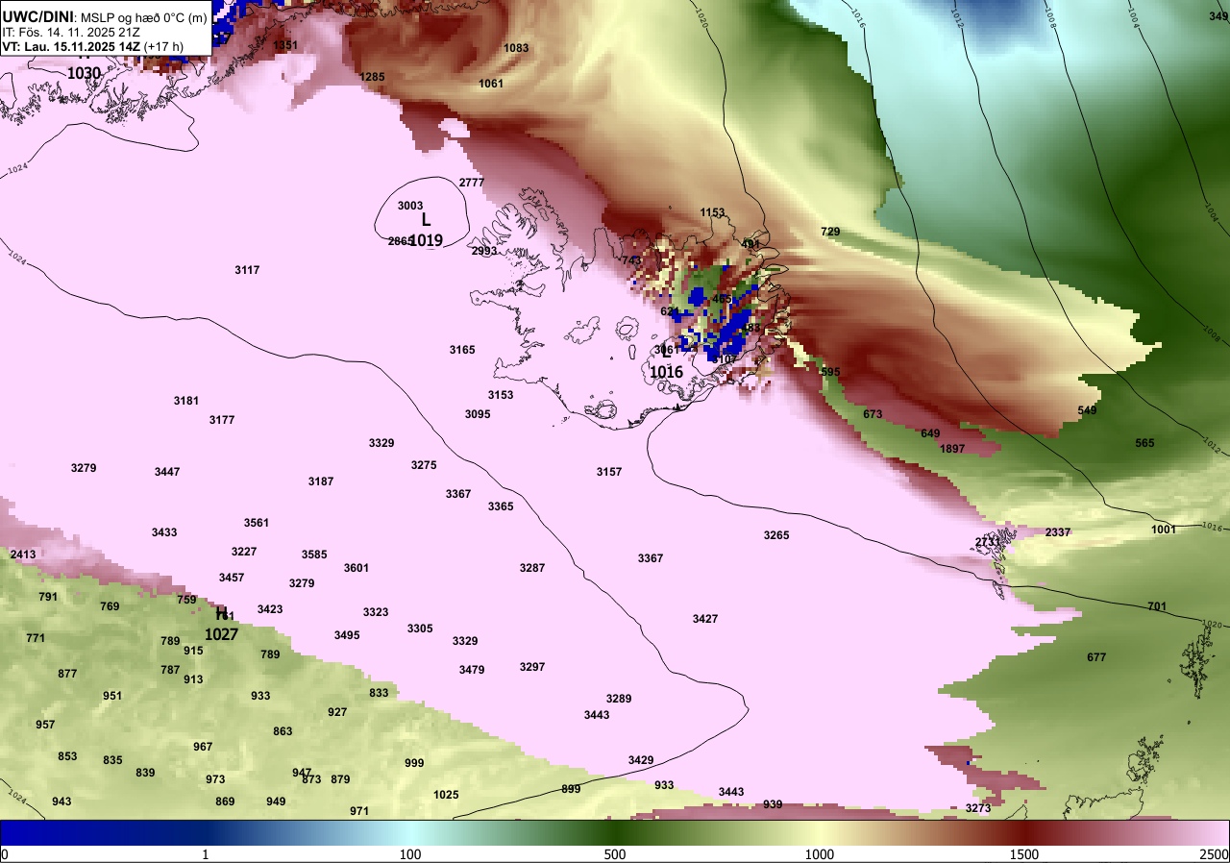Click the 3429 value

tap(641, 760)
